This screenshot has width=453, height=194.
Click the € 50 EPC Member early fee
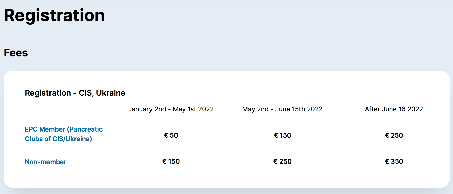click(x=171, y=135)
